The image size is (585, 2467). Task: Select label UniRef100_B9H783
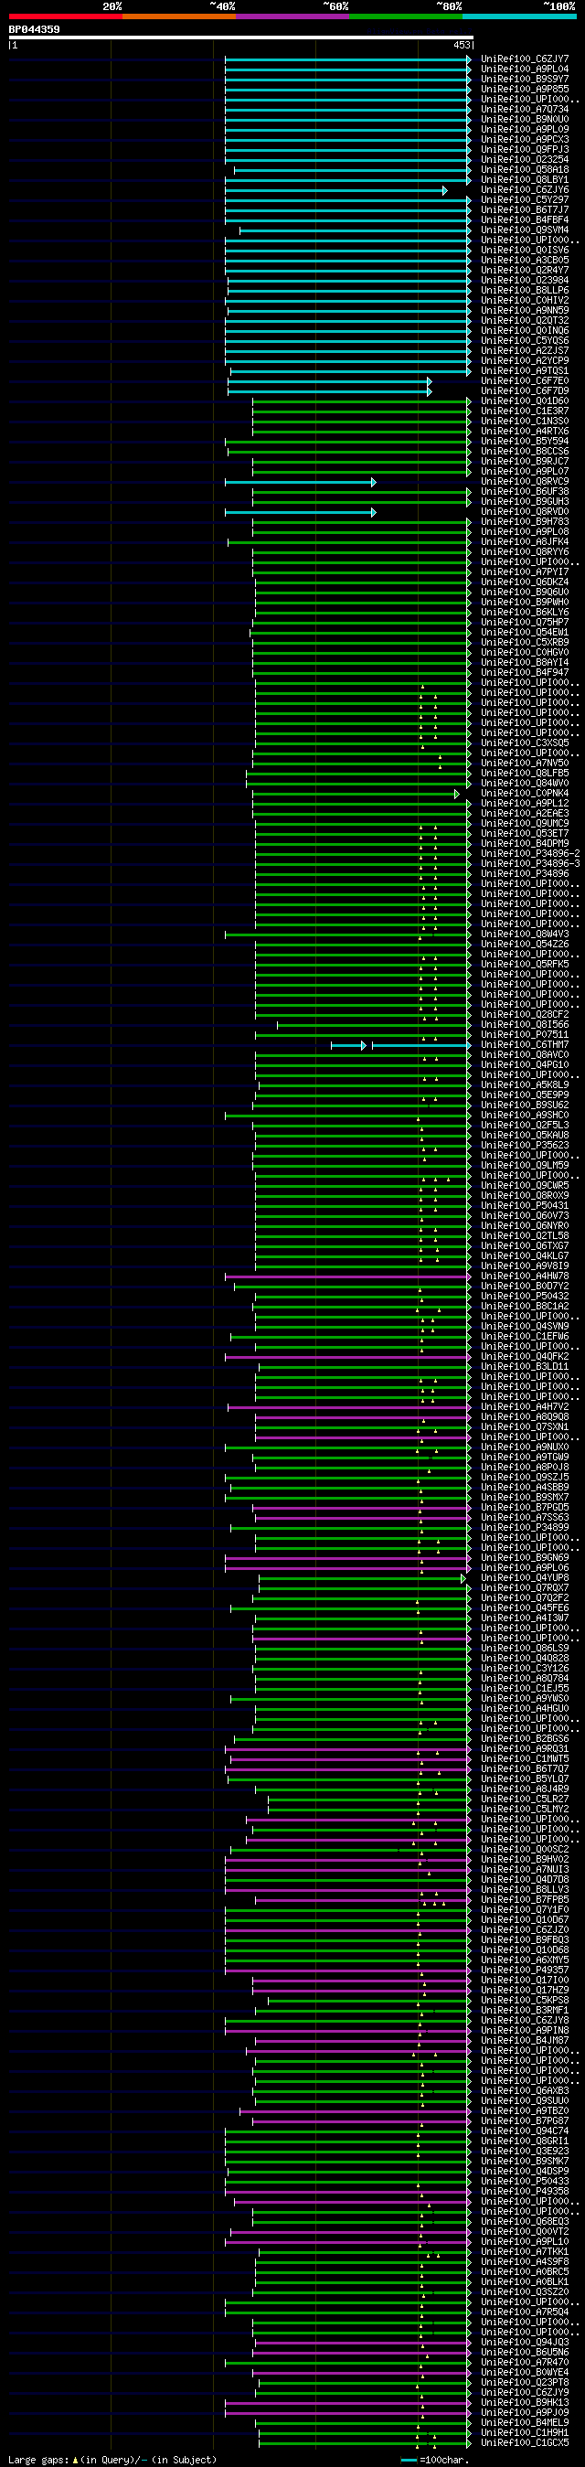[x=525, y=522]
